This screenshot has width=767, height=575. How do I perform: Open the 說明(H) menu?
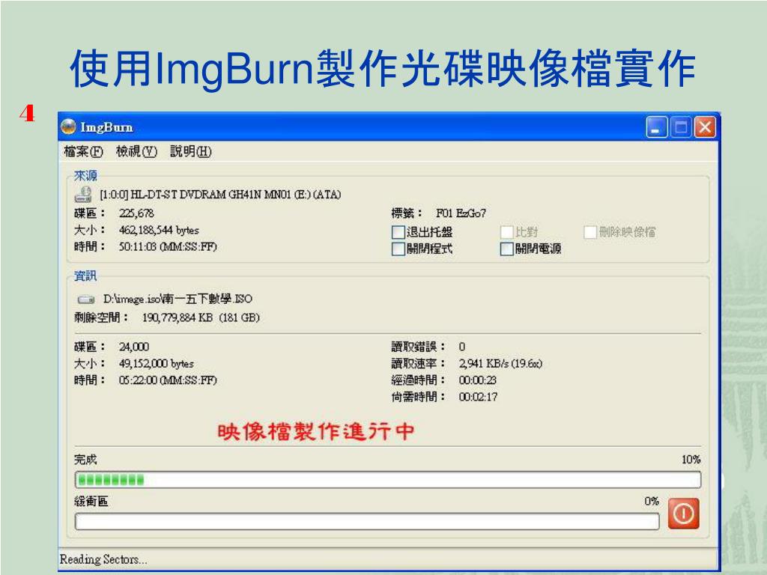point(191,151)
